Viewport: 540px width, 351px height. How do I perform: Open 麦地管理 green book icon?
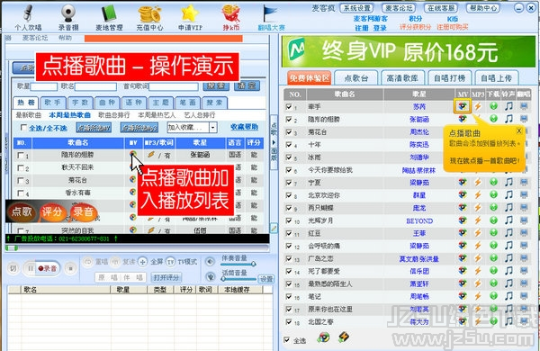click(109, 14)
